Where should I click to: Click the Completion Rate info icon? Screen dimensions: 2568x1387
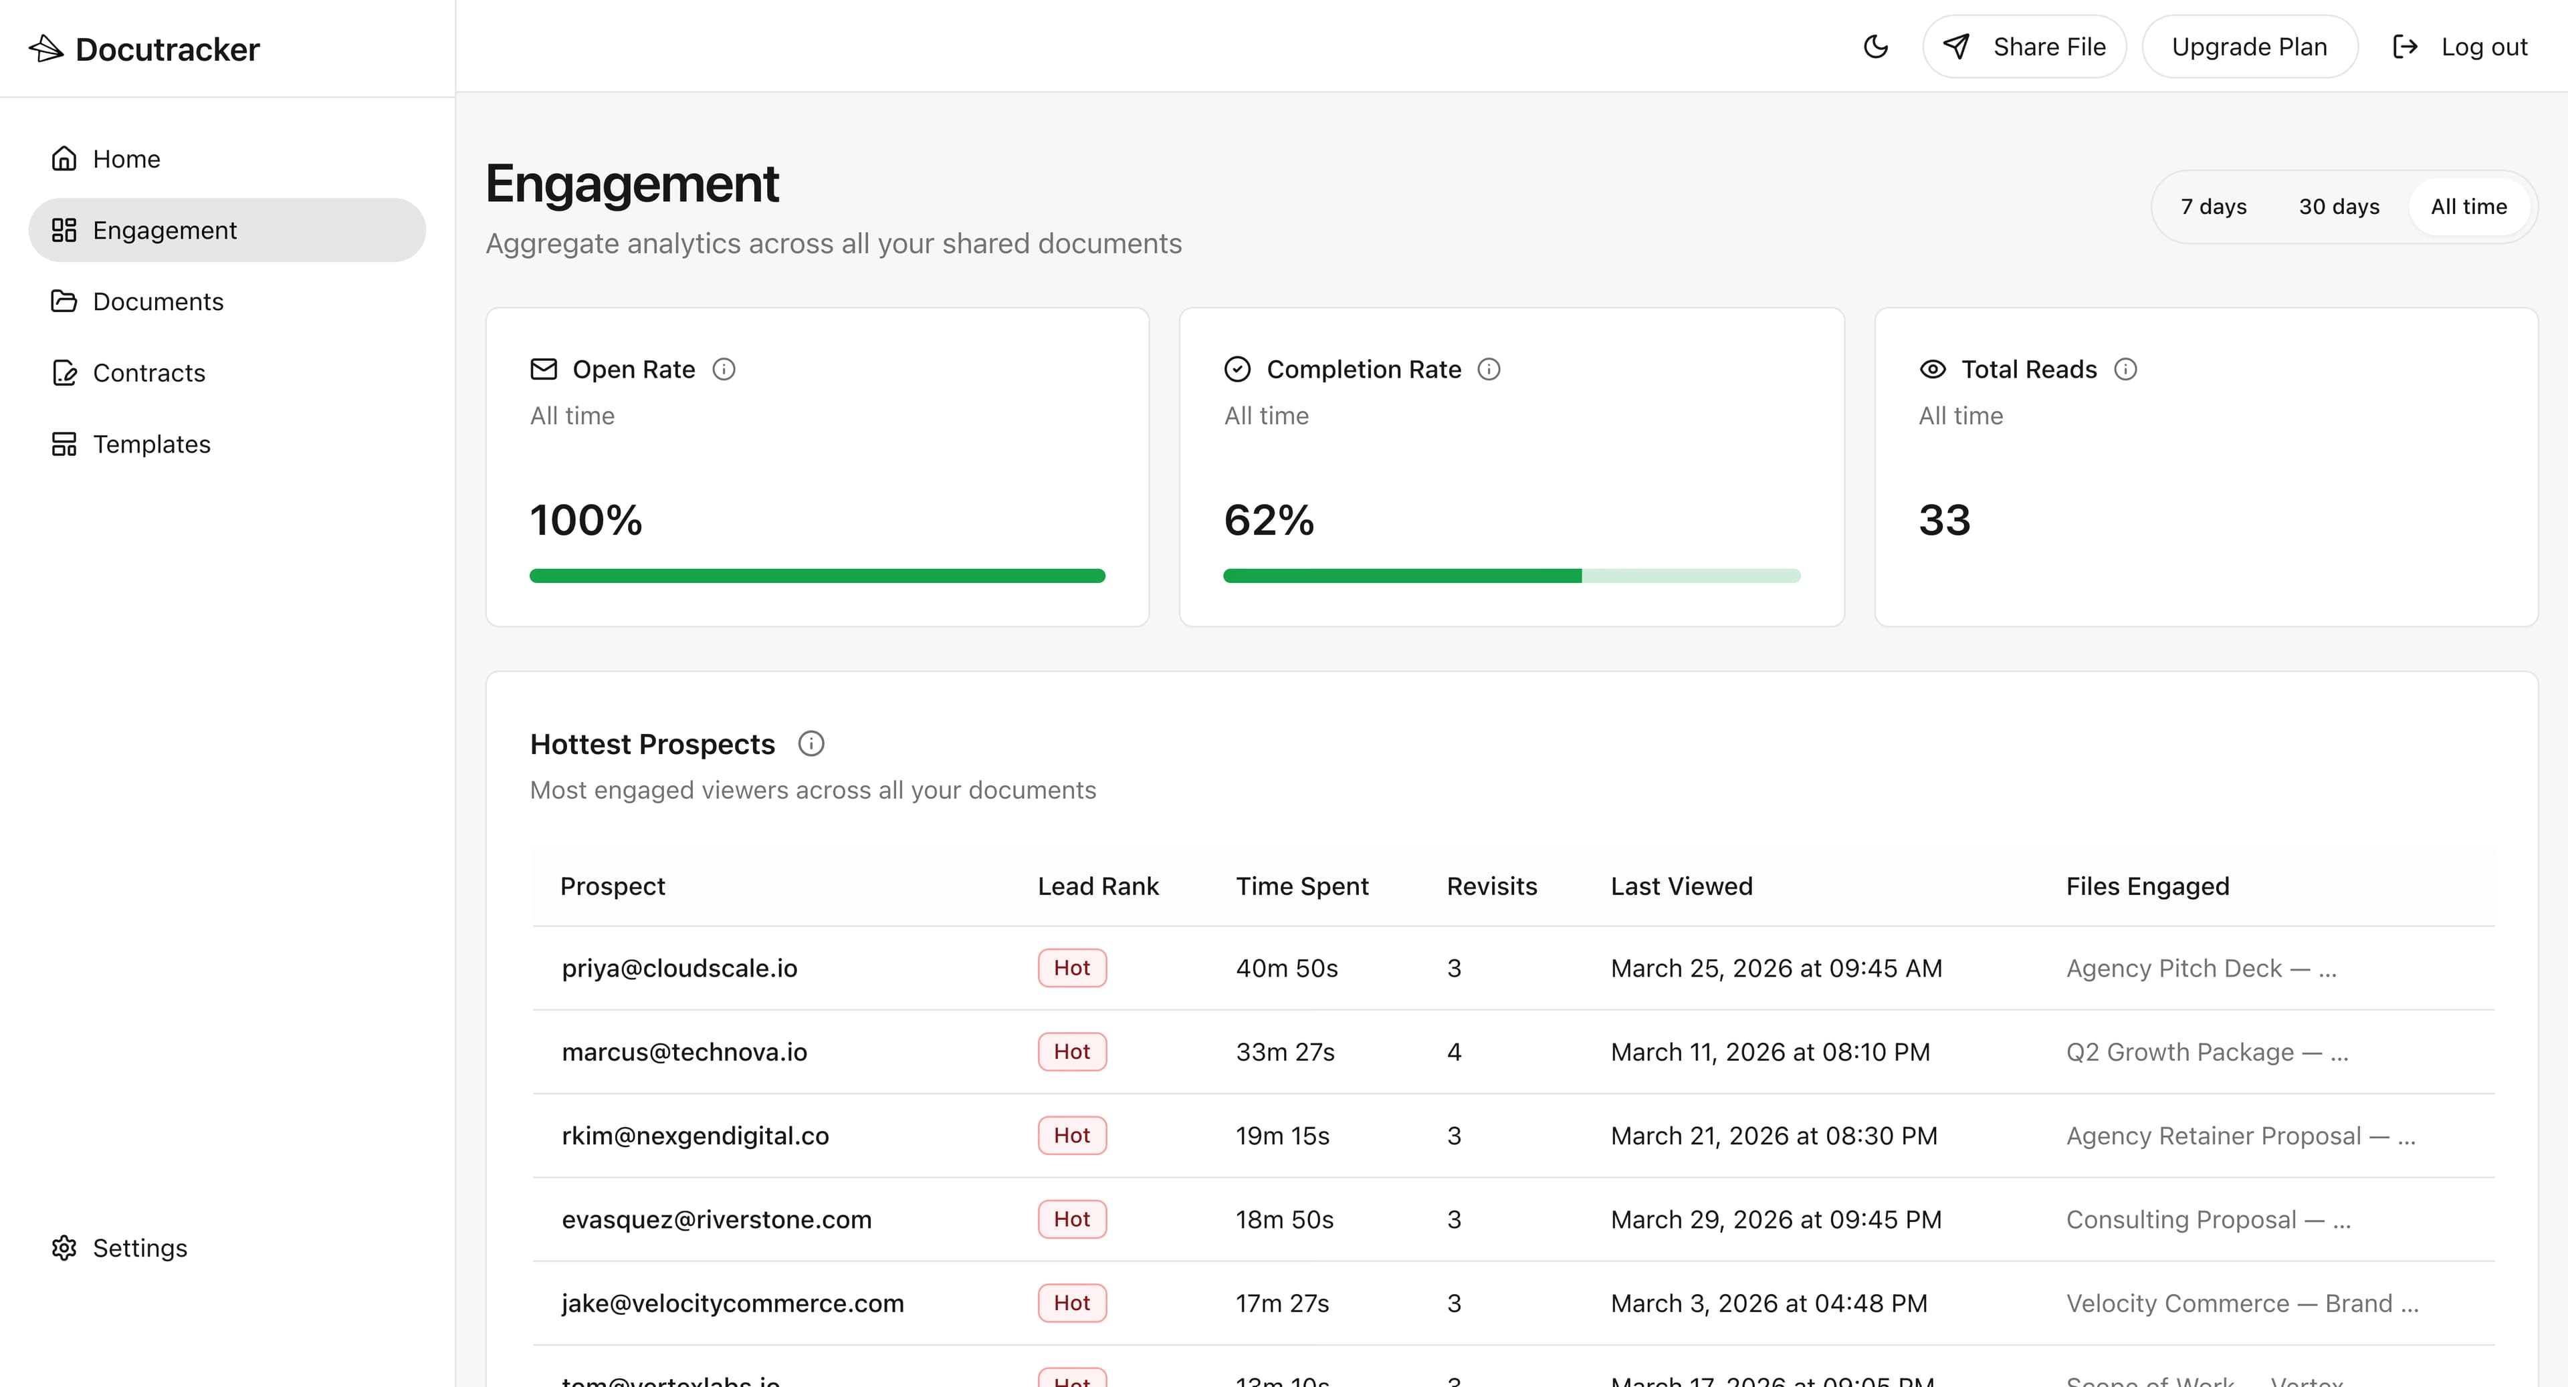(1489, 370)
